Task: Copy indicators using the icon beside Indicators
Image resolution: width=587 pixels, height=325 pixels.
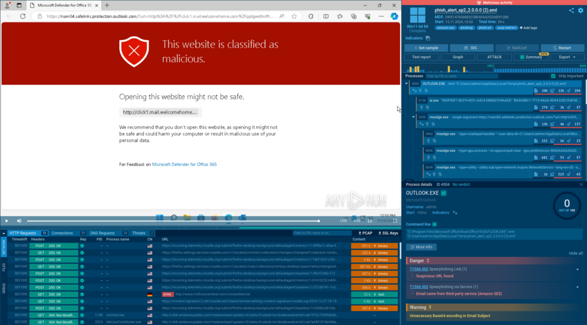Action: [428, 38]
